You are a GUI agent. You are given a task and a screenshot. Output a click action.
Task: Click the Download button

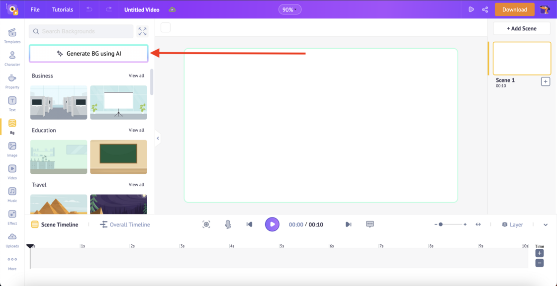tap(514, 9)
